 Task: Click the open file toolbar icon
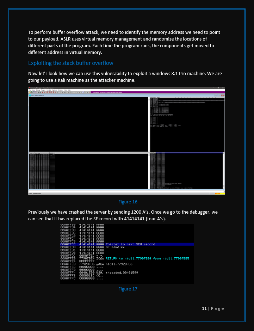click(x=30, y=92)
